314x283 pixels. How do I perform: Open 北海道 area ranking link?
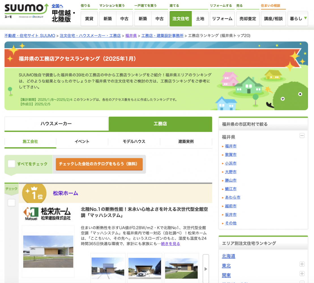[228, 256]
